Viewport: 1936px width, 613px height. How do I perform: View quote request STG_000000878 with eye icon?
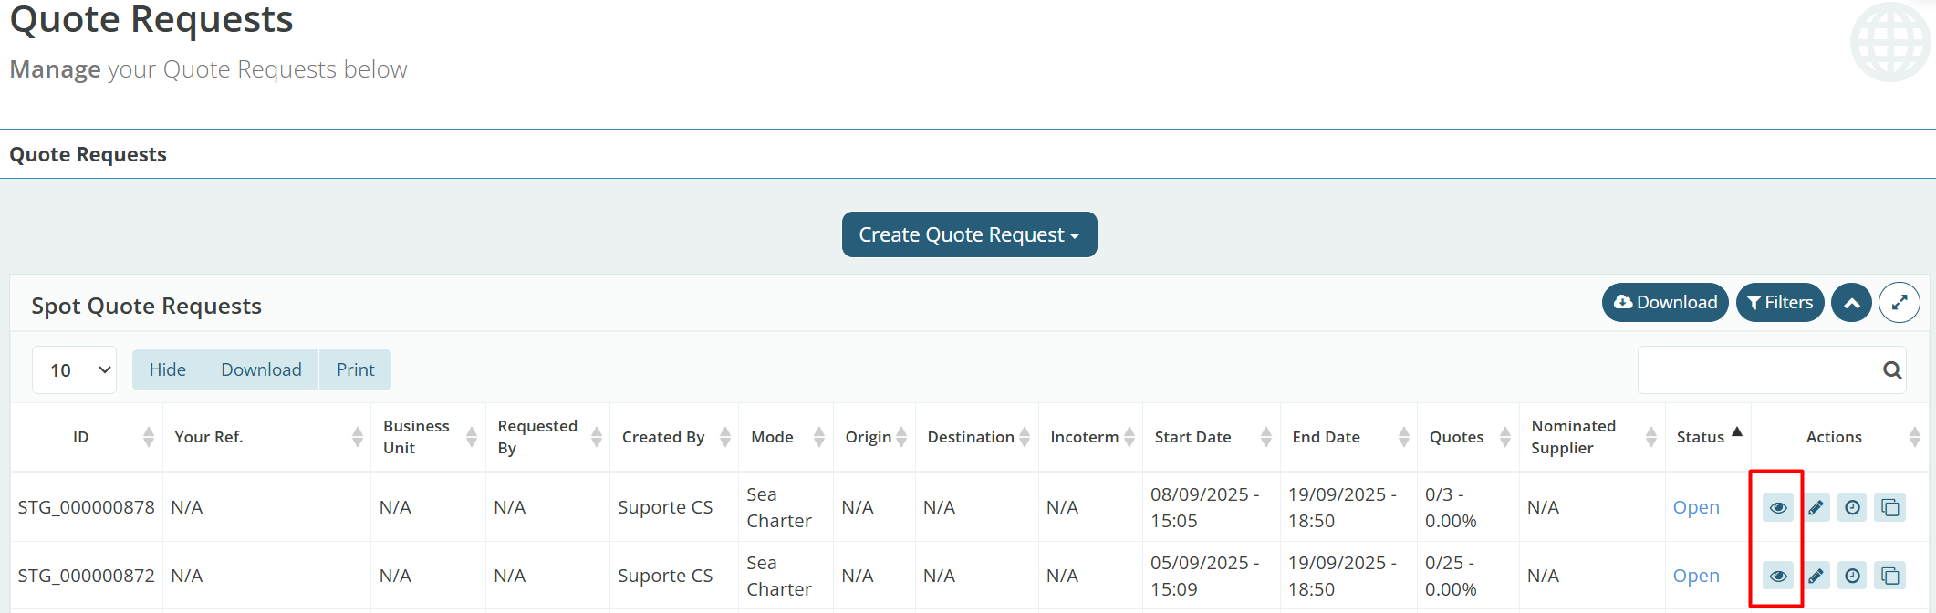1777,507
